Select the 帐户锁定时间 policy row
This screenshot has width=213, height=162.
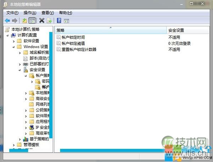coord(132,37)
